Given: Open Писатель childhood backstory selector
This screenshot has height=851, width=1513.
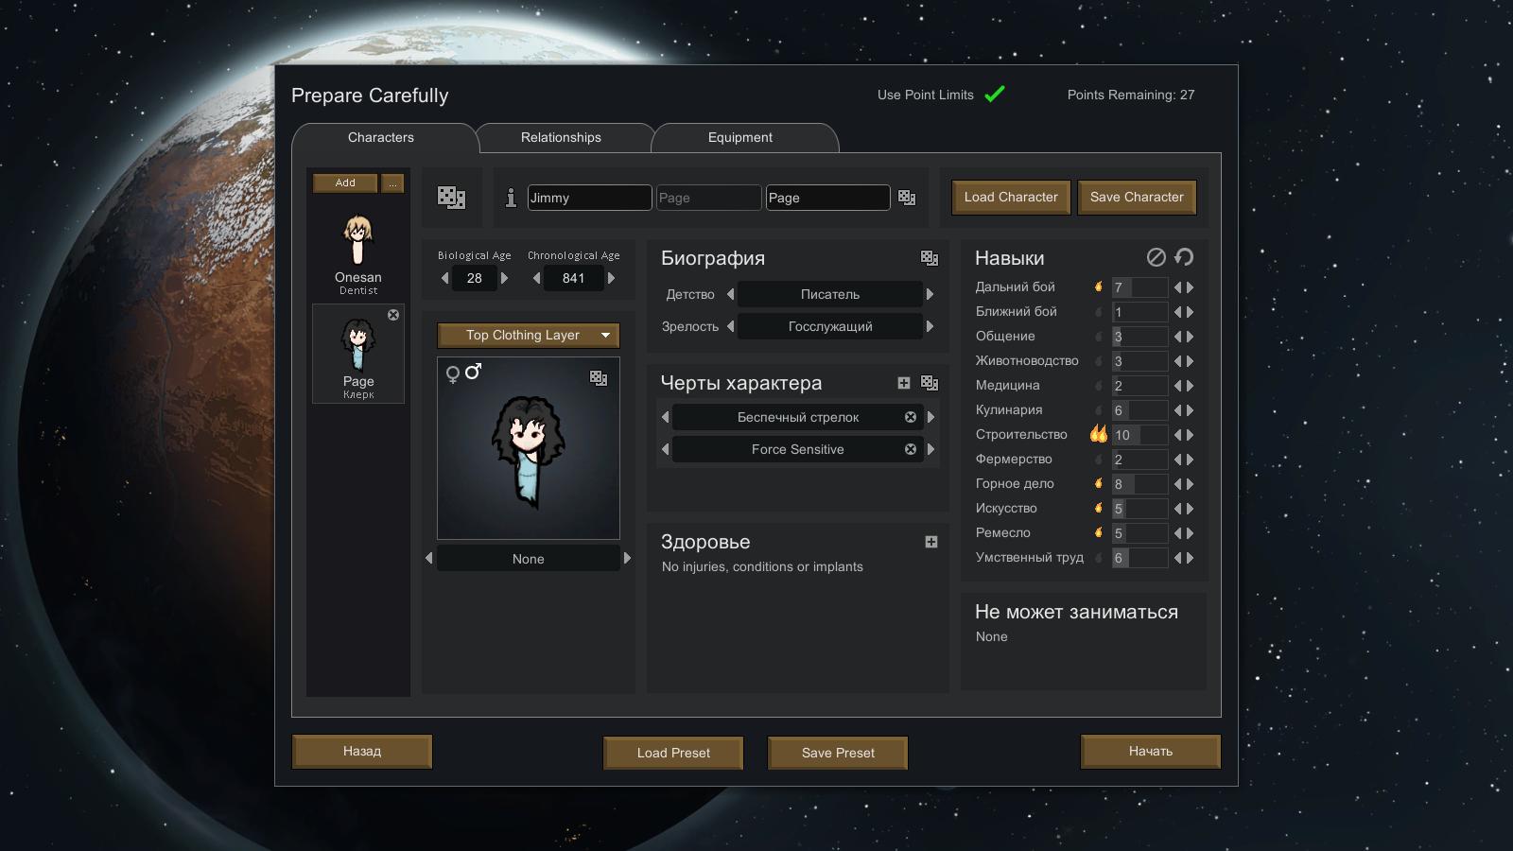Looking at the screenshot, I should [x=830, y=294].
